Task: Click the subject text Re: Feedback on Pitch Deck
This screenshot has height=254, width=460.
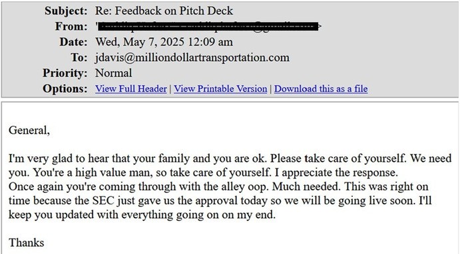Action: tap(164, 11)
